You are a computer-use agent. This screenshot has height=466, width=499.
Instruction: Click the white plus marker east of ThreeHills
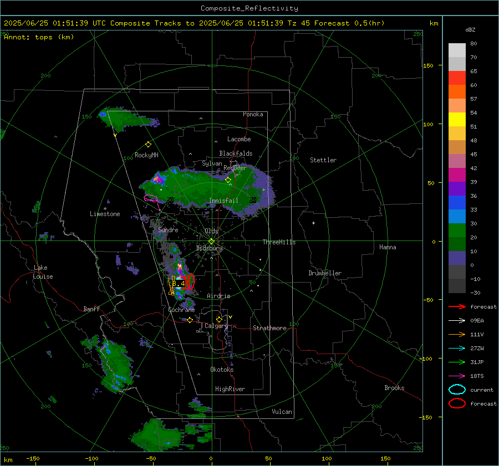[313, 223]
